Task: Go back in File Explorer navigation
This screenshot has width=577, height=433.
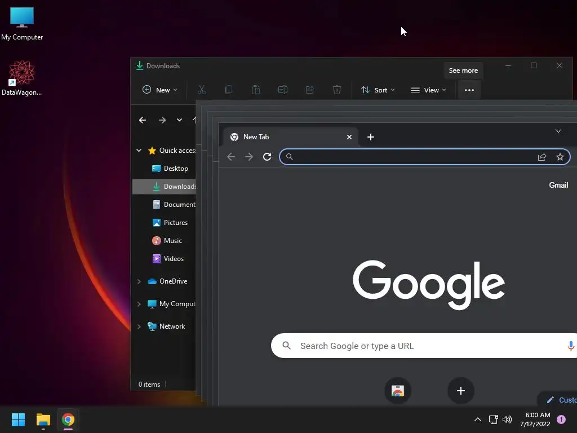Action: click(x=143, y=120)
